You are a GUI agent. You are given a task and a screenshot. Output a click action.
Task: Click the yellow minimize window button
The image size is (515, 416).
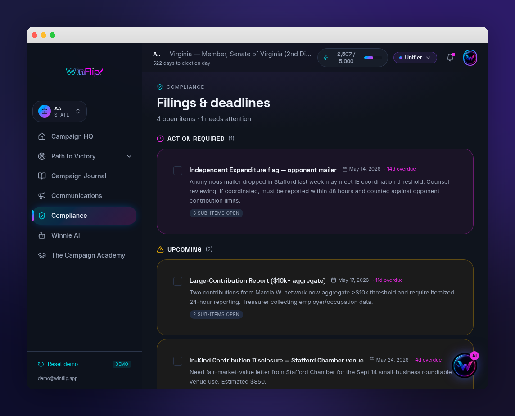(x=43, y=35)
